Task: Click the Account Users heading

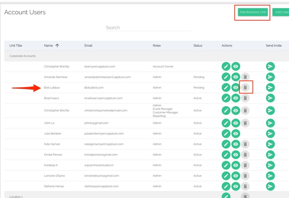Action: coord(25,12)
